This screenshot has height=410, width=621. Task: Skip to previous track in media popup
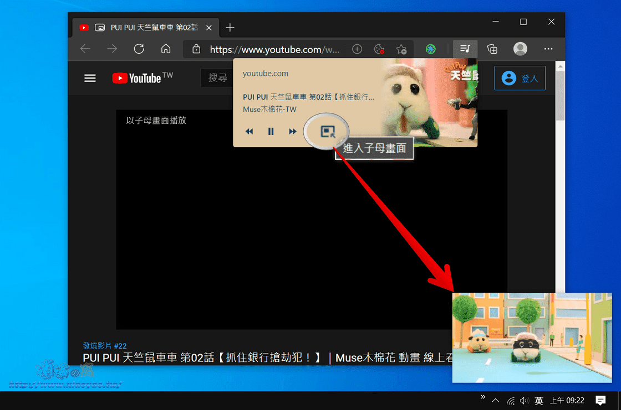pyautogui.click(x=249, y=131)
